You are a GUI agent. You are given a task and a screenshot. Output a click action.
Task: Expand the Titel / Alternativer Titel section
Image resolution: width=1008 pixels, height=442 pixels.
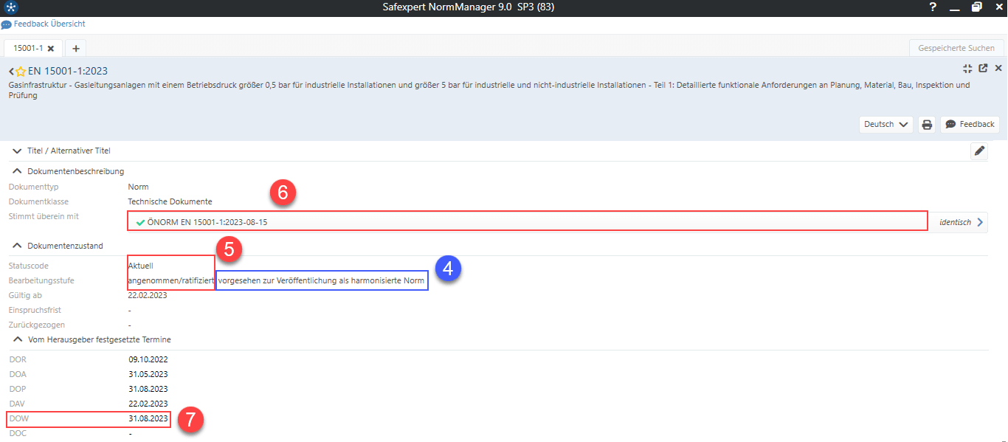point(17,151)
